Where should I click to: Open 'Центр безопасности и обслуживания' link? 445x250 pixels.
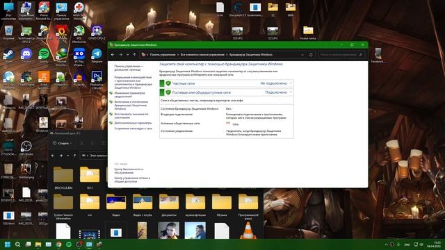click(129, 171)
